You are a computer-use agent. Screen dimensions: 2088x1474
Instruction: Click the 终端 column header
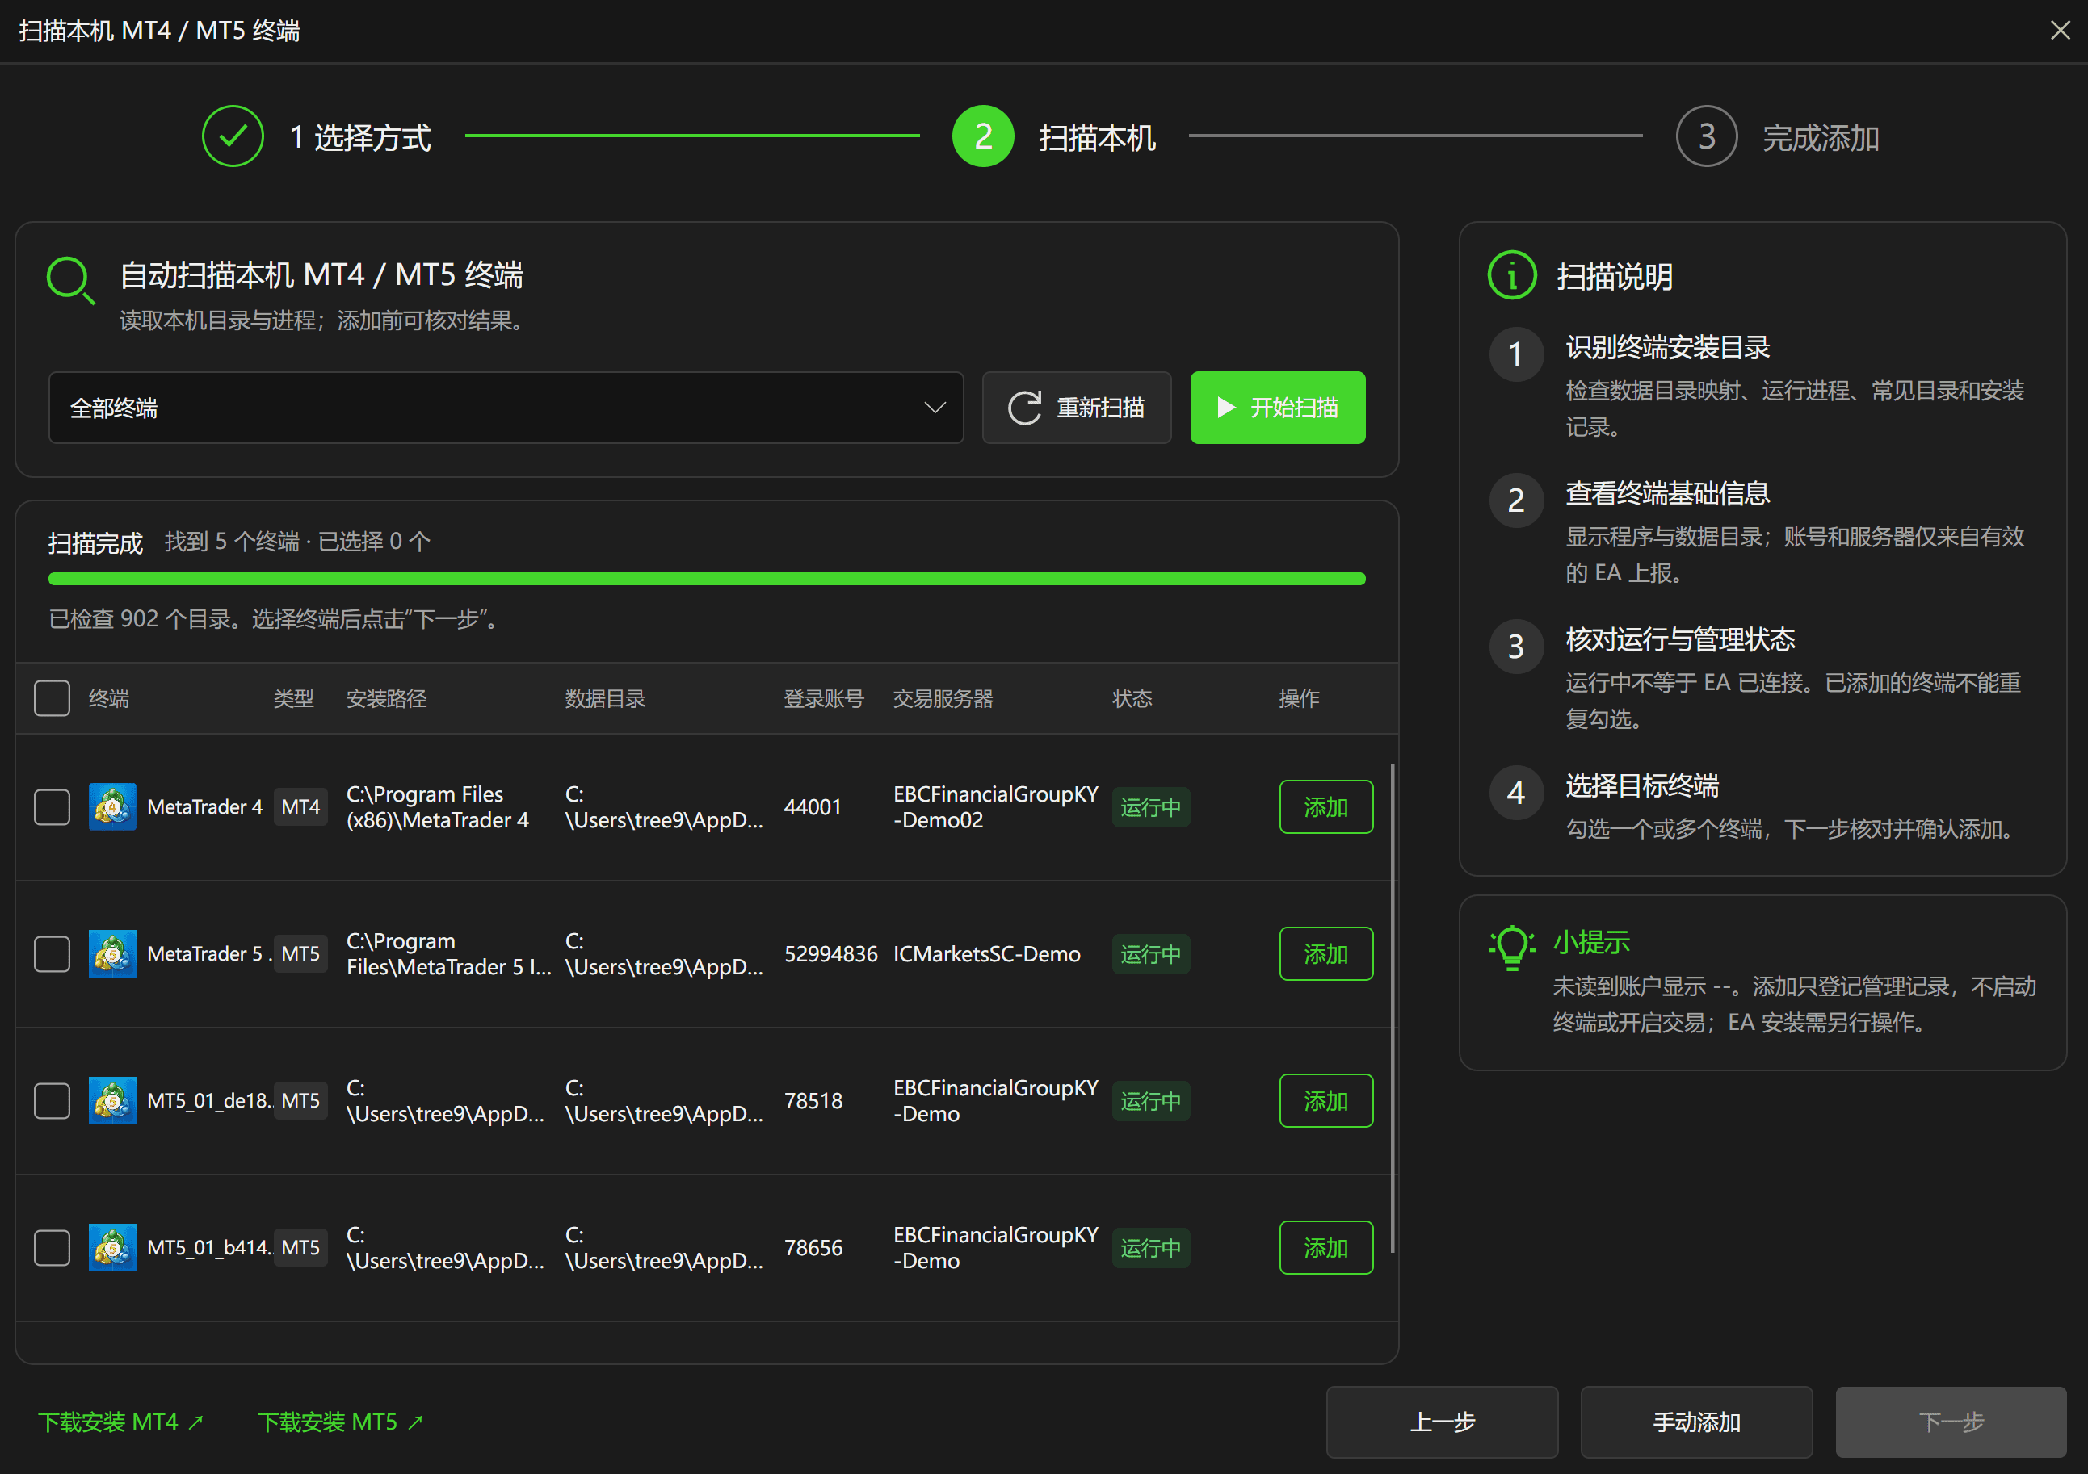tap(109, 699)
